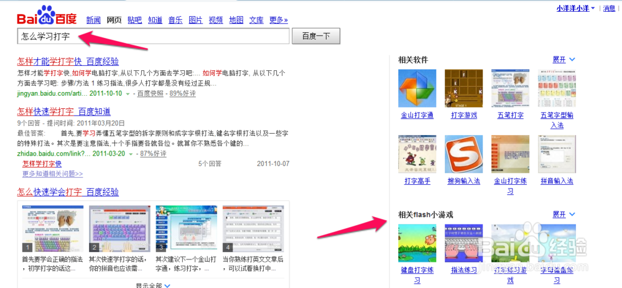Screen dimensions: 622x288
Task: Open step 2 keyboard image thumbnail
Action: tap(119, 229)
